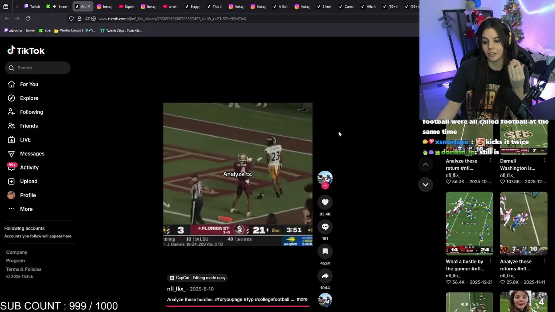Go to the previous video with the up chevron
Screen dimensions: 555x312
coord(425,164)
